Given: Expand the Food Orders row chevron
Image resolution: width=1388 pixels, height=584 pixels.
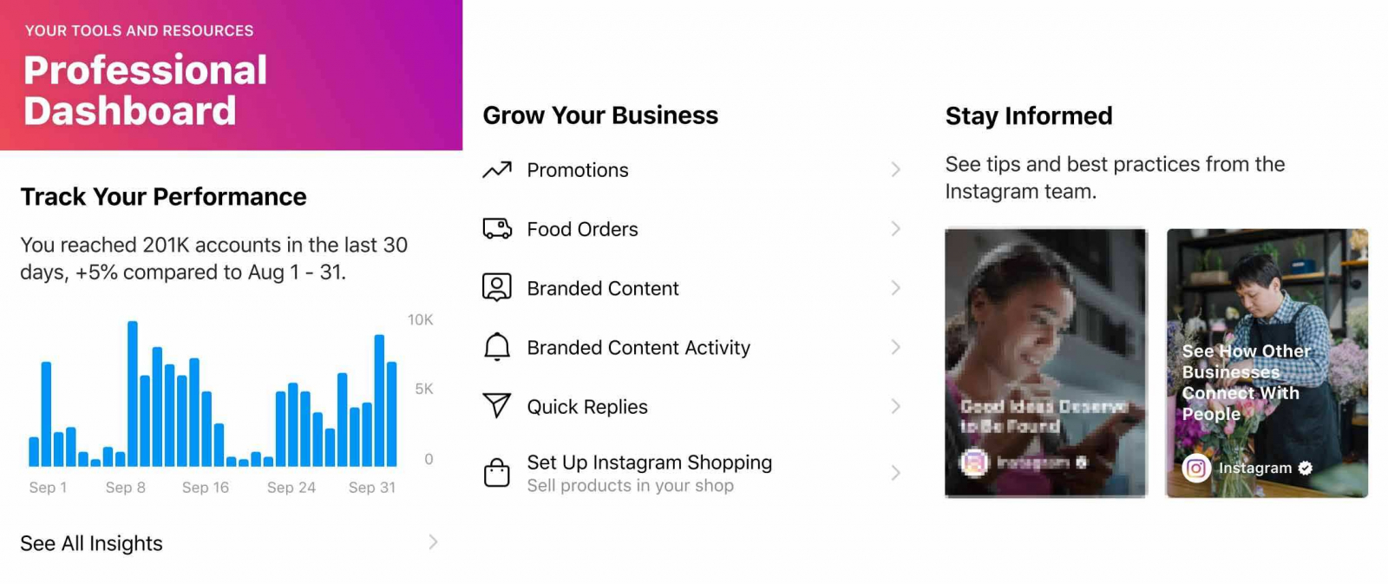Looking at the screenshot, I should [896, 229].
